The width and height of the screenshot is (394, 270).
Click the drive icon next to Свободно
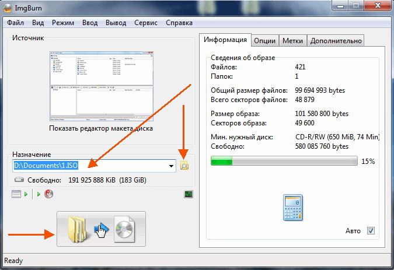(x=19, y=180)
